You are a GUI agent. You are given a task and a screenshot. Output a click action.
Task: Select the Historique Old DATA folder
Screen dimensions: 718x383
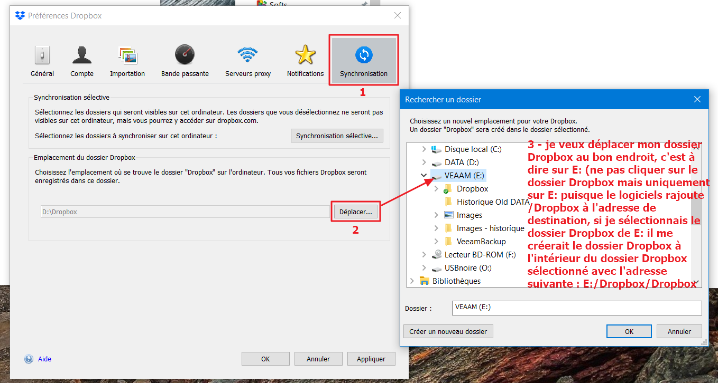click(x=492, y=202)
